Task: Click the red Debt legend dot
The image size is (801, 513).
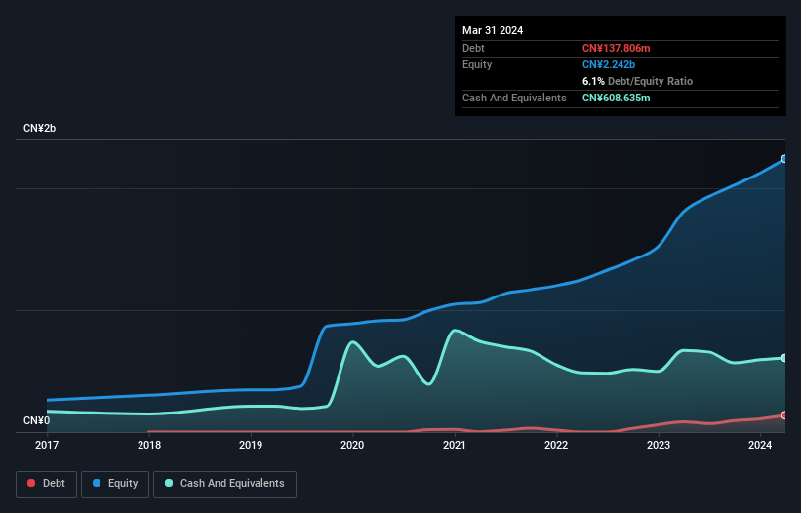Action: coord(31,483)
